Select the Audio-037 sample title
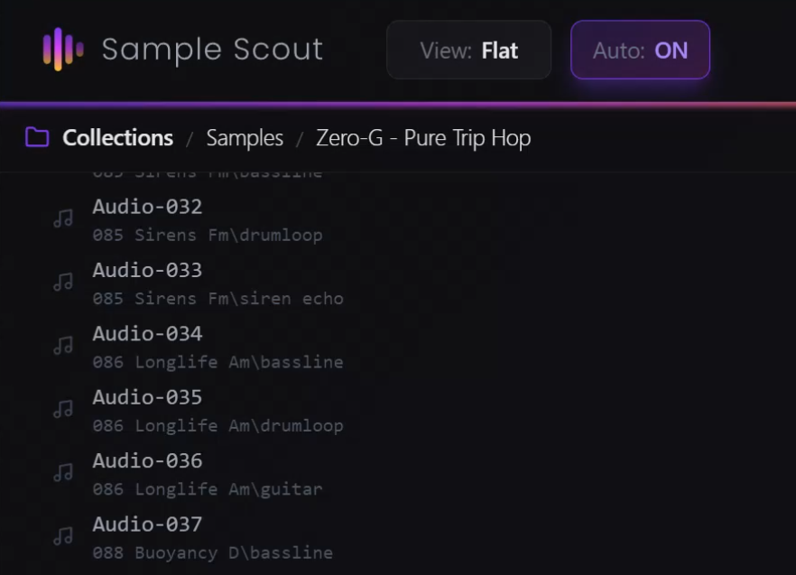Screen dimensions: 796x575 coord(147,524)
